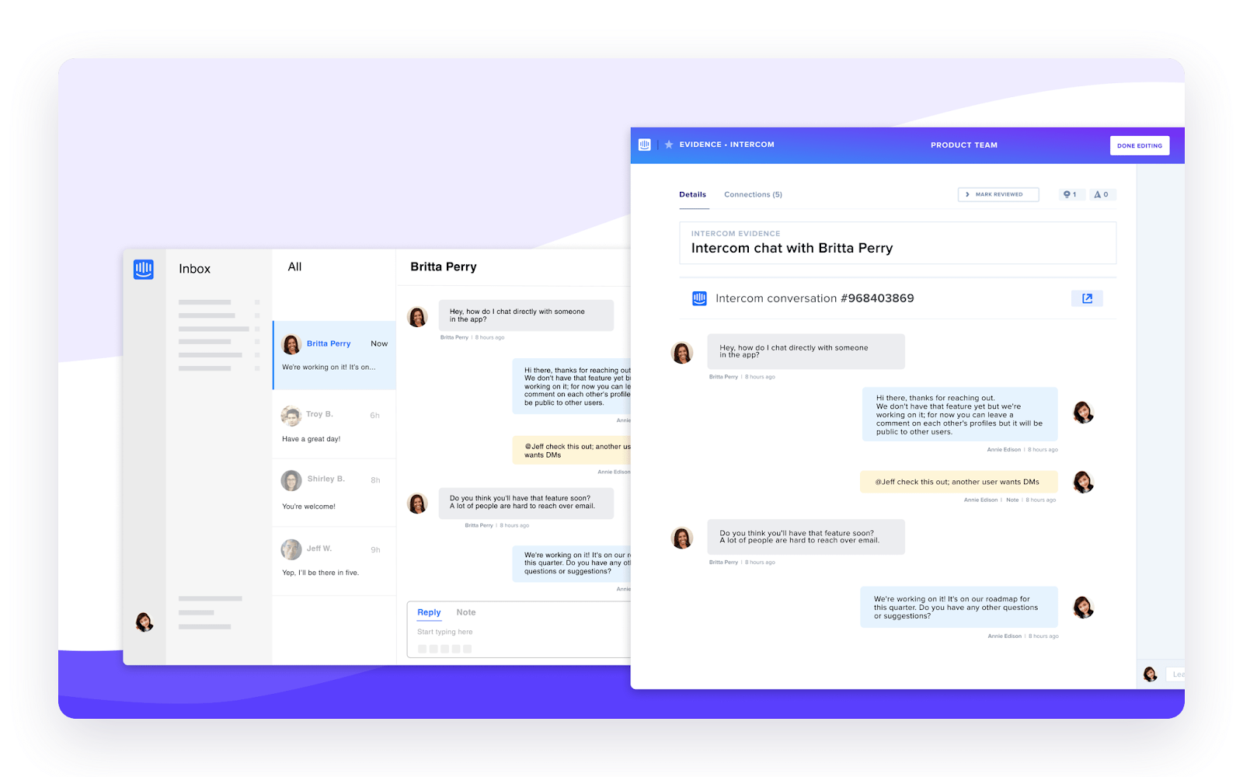Click the Intercom icon beside conversation #968403869

tap(699, 298)
